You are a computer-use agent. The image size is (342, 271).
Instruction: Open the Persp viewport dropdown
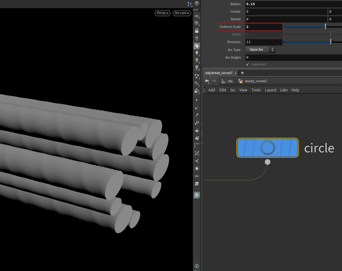(x=162, y=13)
